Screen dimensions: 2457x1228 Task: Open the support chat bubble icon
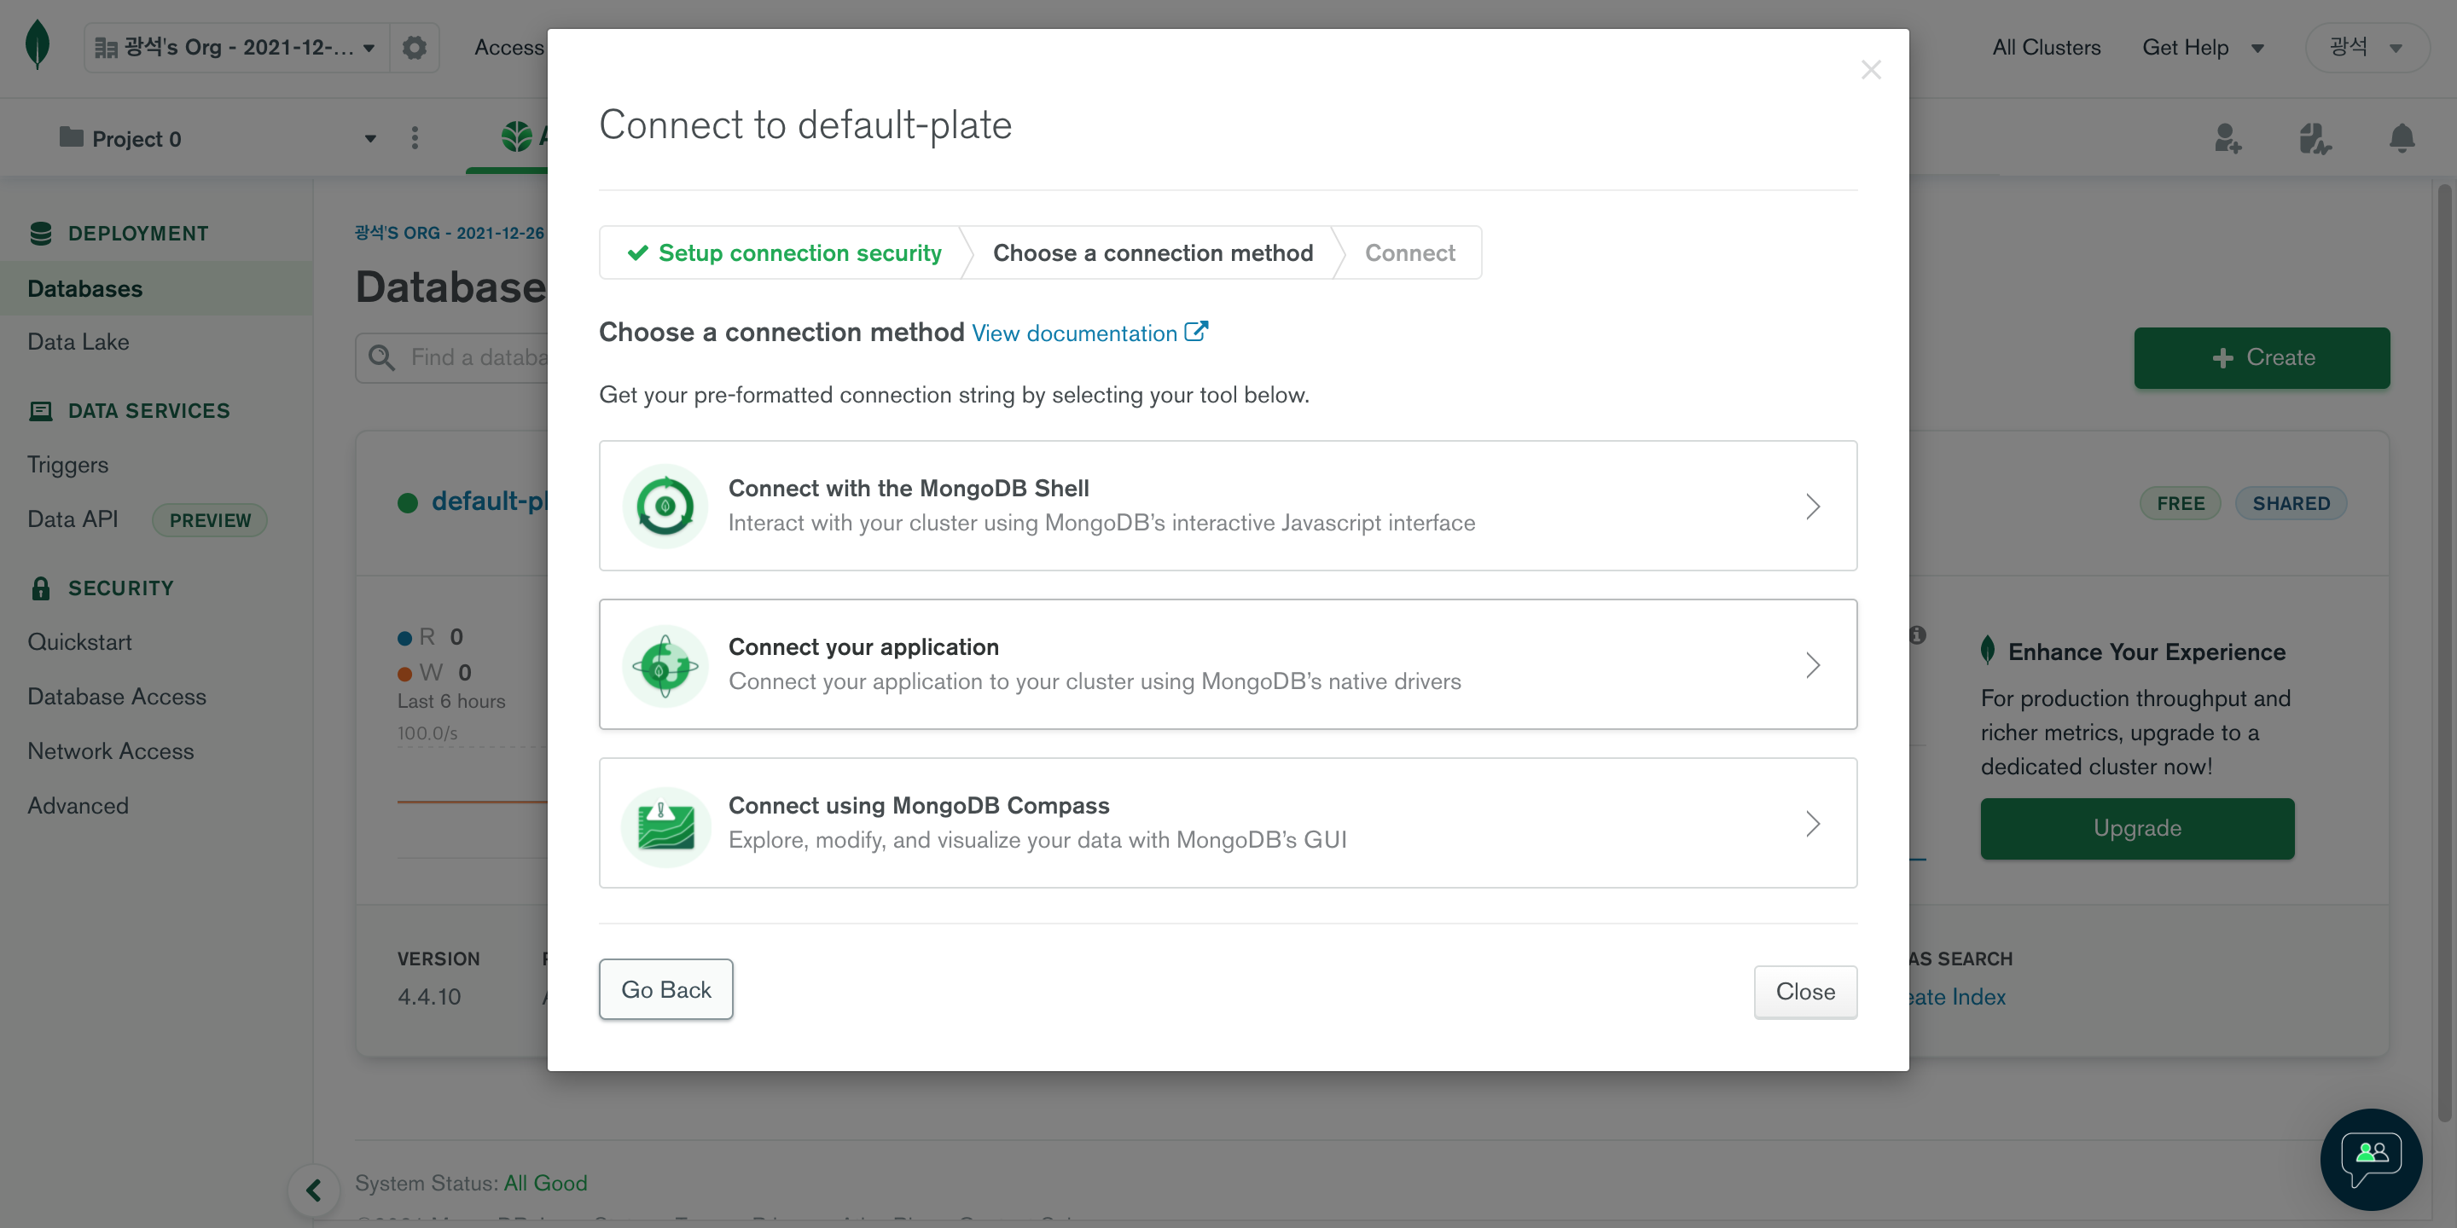point(2371,1160)
